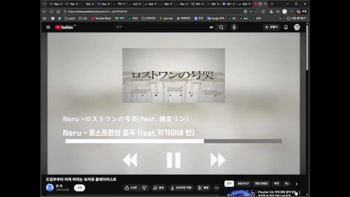350x197 pixels.
Task: Expand bookmarks bar overflow chevron
Action: [x=280, y=18]
